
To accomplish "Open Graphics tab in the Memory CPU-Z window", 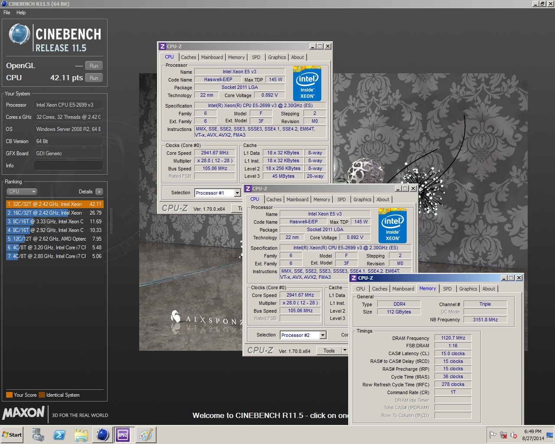I will pos(468,289).
